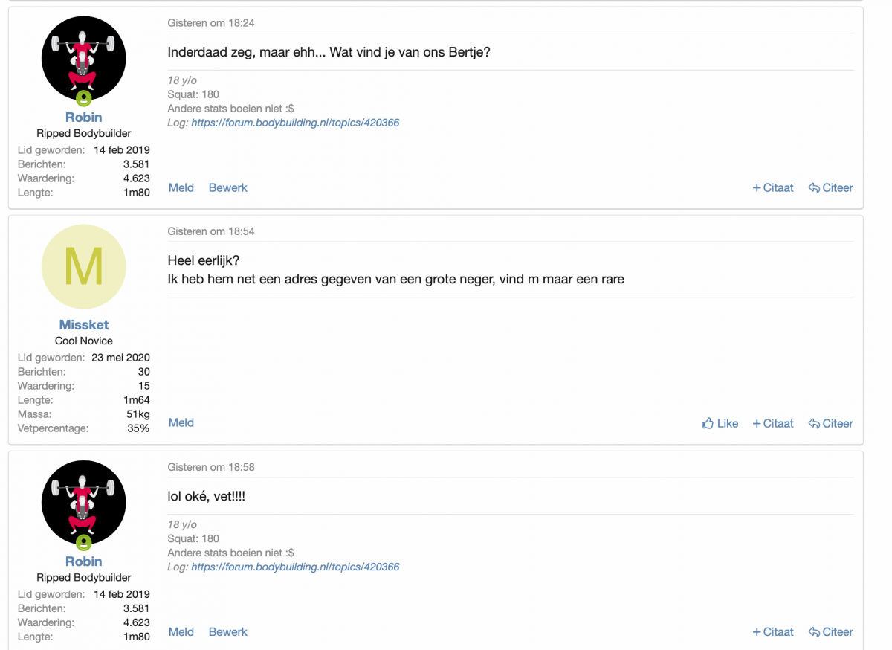
Task: Click the plus Citaat icon on the bottom post
Action: tap(757, 631)
